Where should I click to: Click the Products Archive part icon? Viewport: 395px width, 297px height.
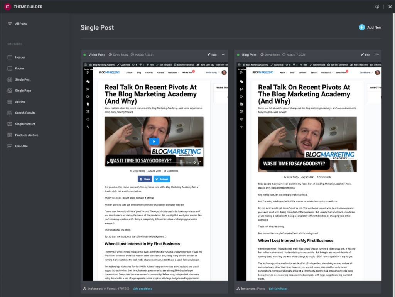(10, 135)
